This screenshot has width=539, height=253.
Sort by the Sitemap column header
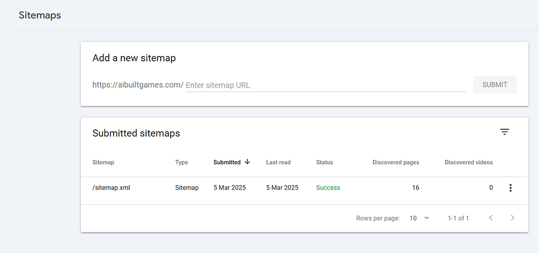tap(103, 162)
